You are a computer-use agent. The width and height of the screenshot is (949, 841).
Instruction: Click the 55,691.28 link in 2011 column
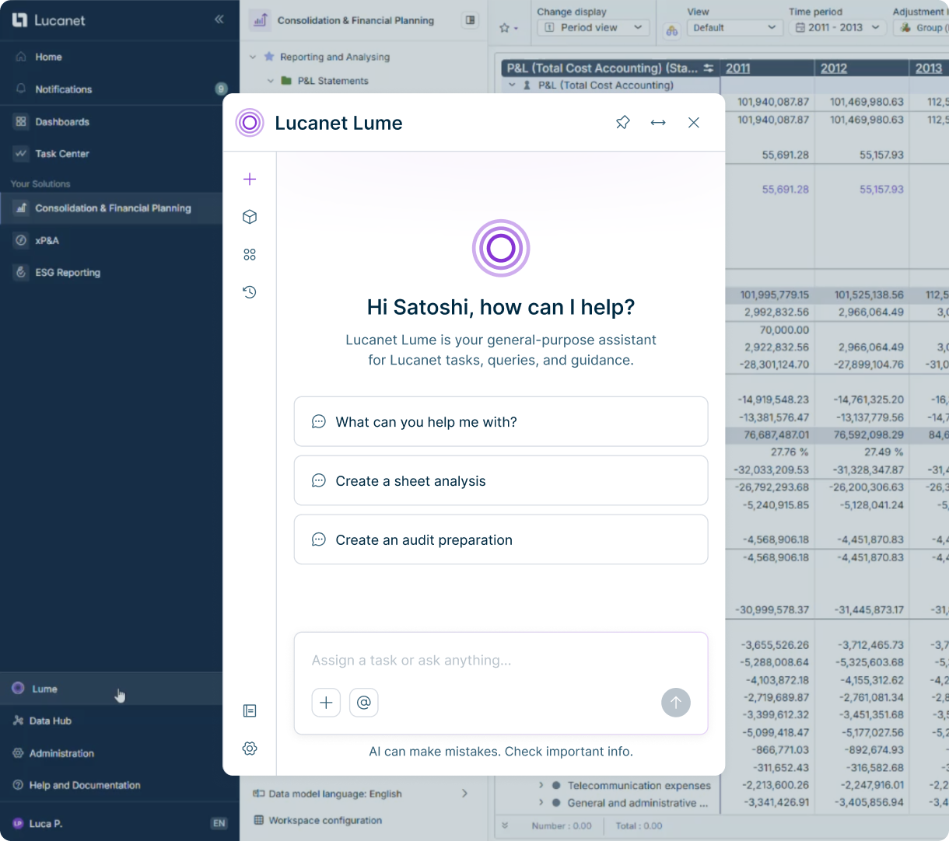785,189
